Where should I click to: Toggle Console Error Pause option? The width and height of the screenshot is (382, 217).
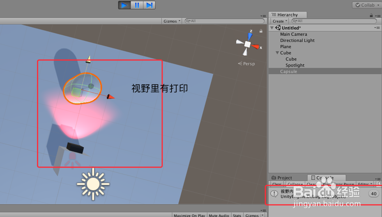click(x=343, y=184)
